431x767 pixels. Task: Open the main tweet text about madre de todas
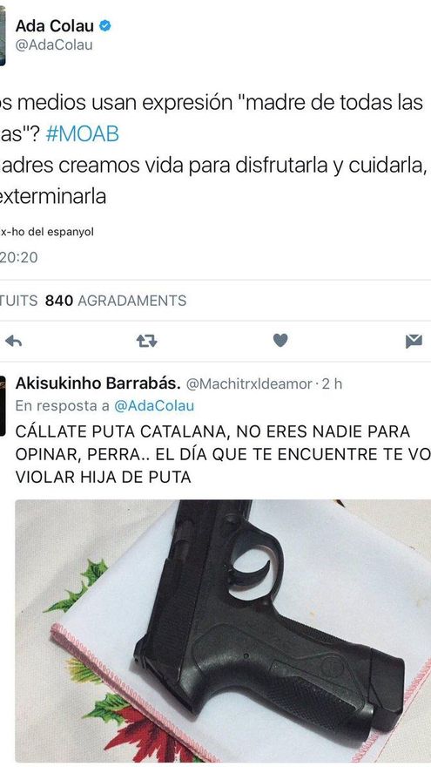pos(212,149)
